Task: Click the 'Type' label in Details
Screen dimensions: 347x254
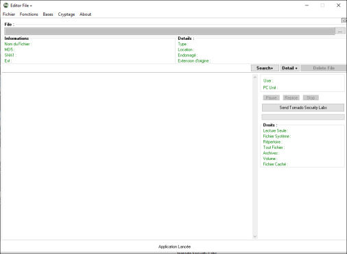Action: [182, 44]
